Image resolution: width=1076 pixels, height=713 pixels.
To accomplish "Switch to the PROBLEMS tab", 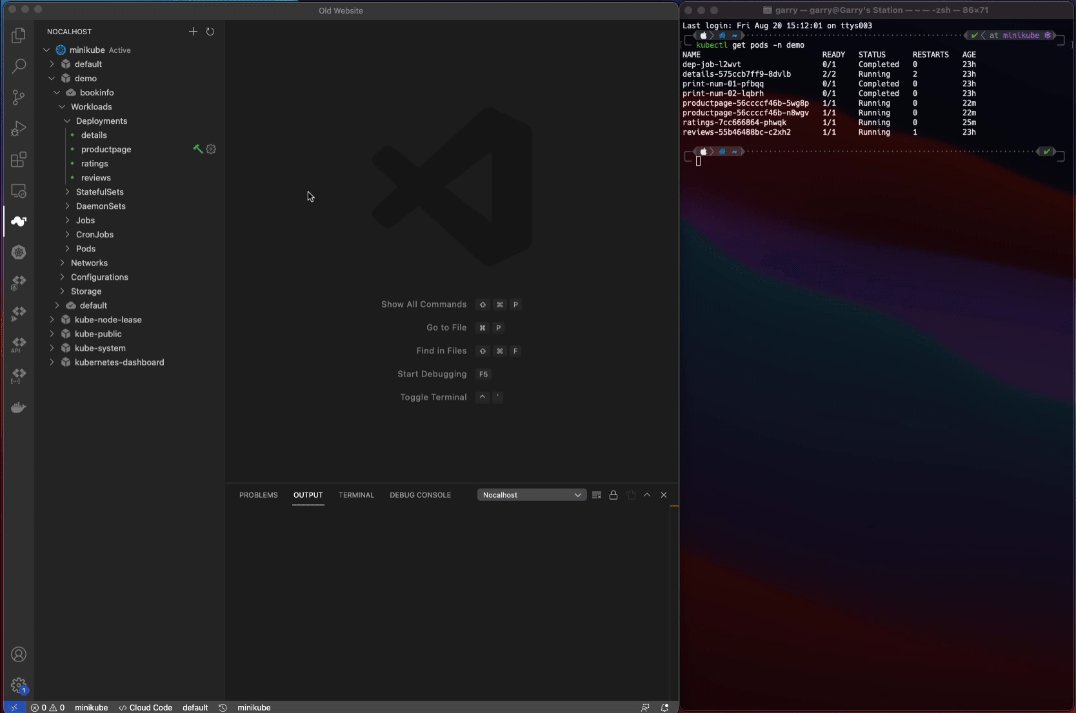I will coord(258,495).
